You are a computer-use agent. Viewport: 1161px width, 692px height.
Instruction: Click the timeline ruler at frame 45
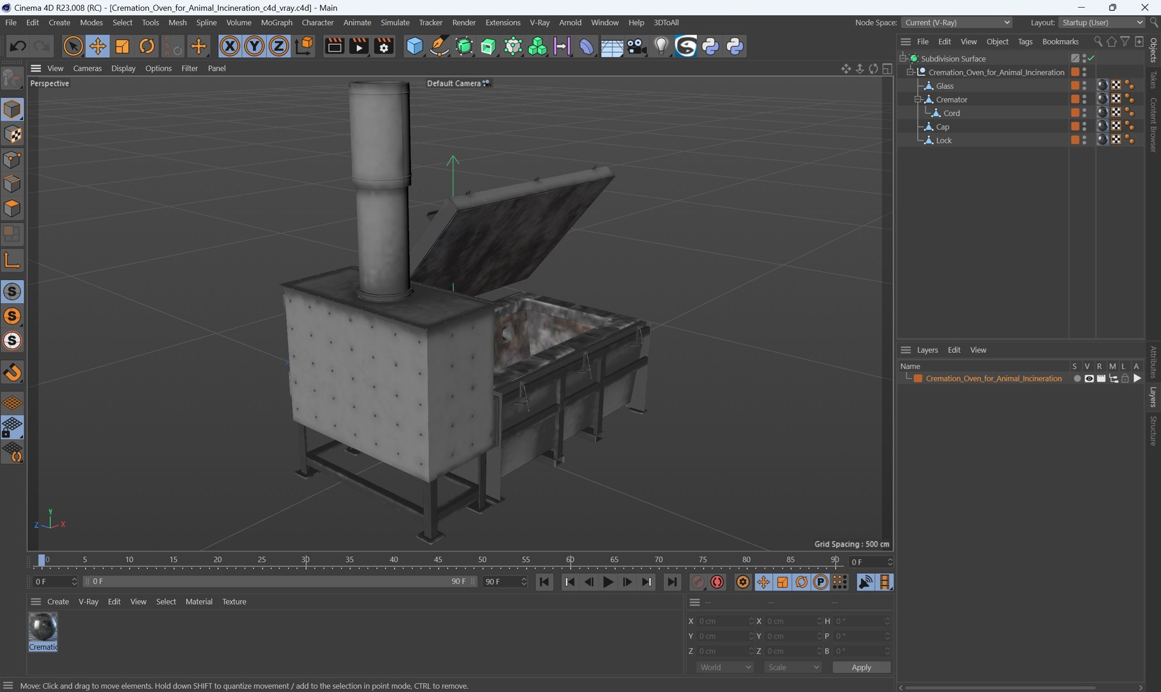[438, 561]
